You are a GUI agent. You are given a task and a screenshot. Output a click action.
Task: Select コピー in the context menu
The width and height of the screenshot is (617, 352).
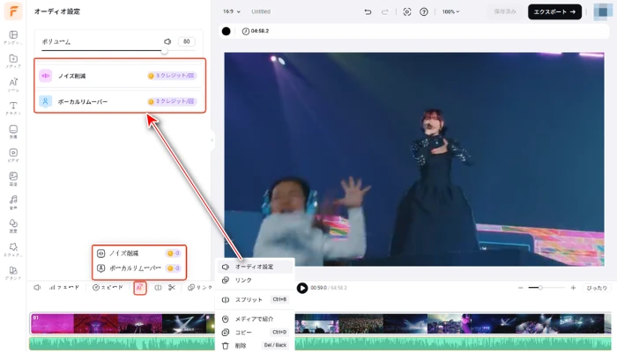coord(242,332)
